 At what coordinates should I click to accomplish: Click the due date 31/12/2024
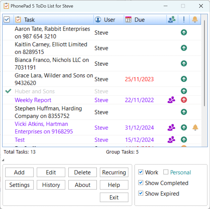(139, 128)
